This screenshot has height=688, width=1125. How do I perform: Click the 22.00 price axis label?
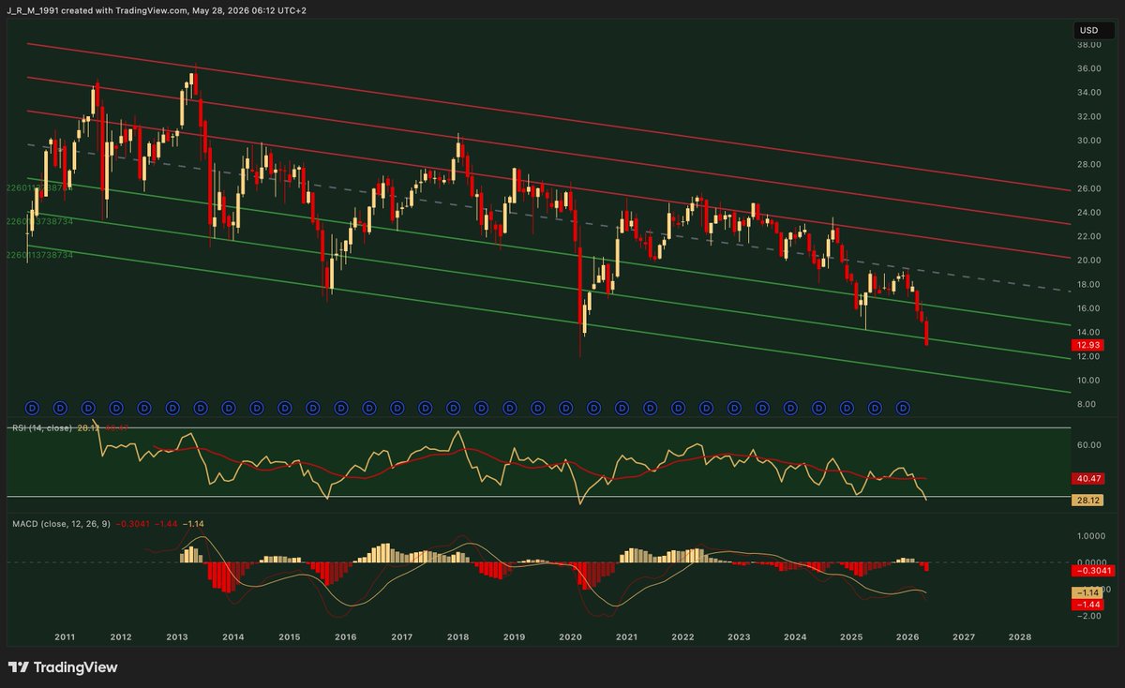point(1088,236)
